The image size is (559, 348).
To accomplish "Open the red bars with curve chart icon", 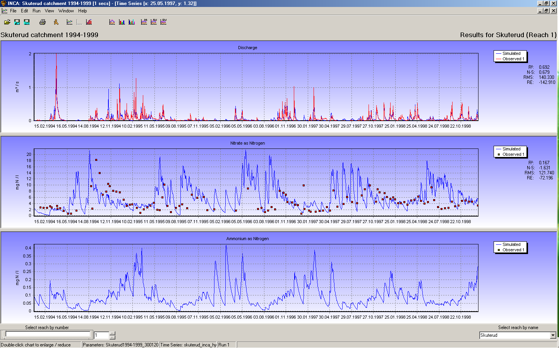I will (89, 22).
